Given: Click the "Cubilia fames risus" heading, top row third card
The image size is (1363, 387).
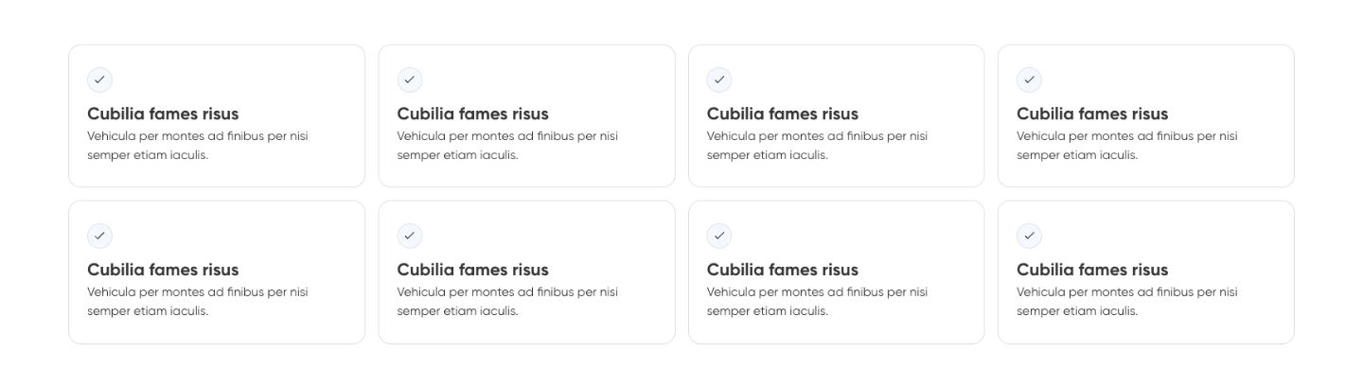Looking at the screenshot, I should 782,114.
